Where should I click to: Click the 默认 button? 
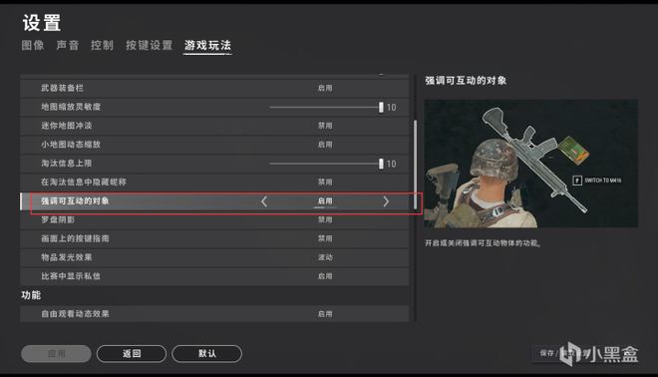pos(207,353)
